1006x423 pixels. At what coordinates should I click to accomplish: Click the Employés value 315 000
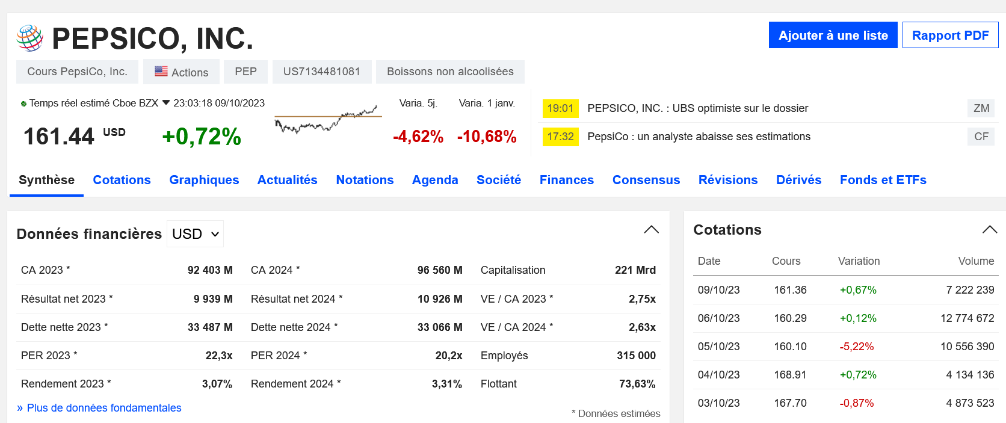coord(636,356)
